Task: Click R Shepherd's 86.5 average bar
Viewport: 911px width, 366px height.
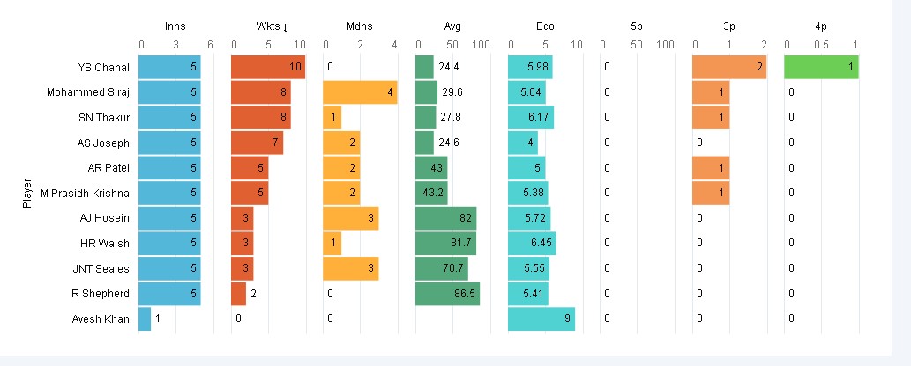Action: tap(447, 293)
